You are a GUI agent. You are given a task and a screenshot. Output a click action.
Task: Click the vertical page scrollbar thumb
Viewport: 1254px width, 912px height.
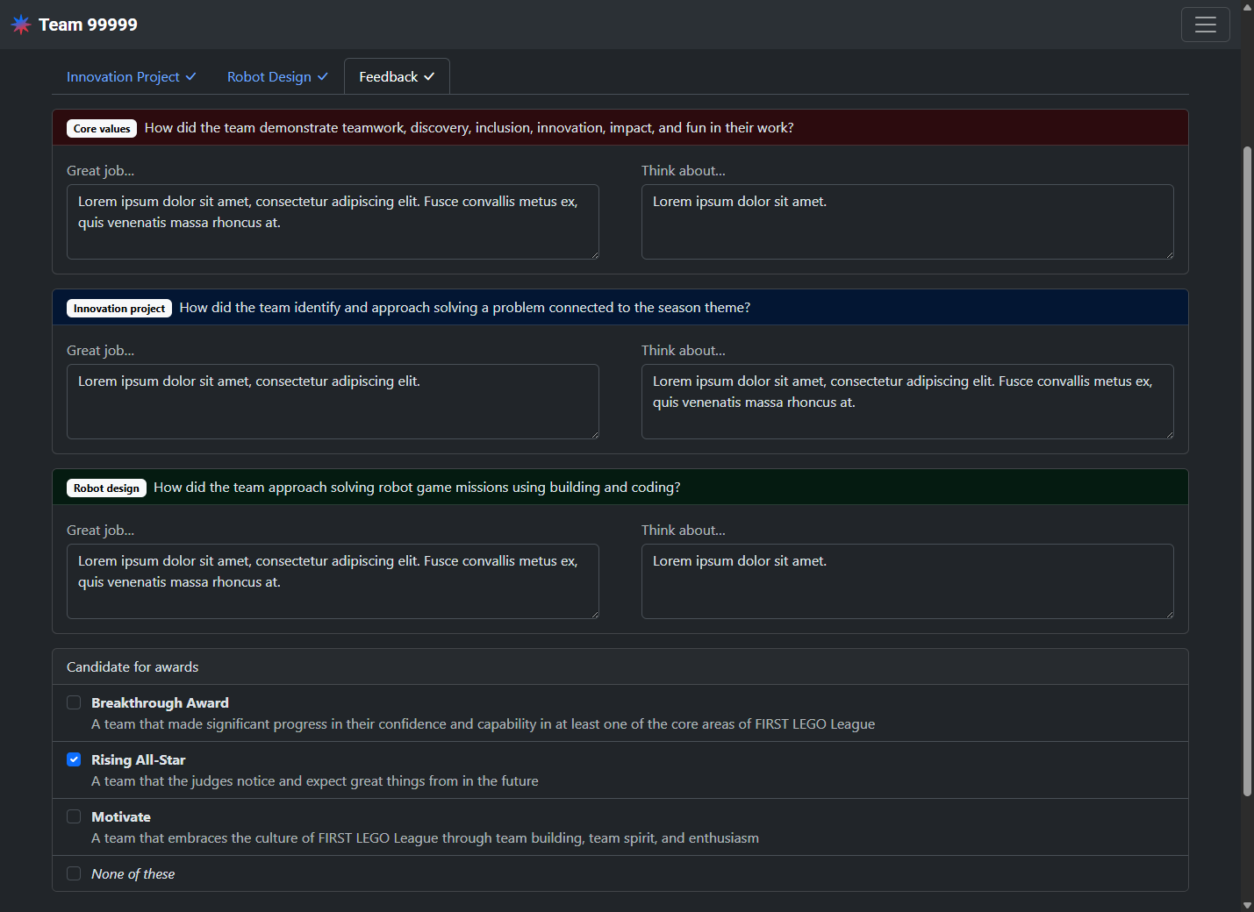(x=1247, y=472)
